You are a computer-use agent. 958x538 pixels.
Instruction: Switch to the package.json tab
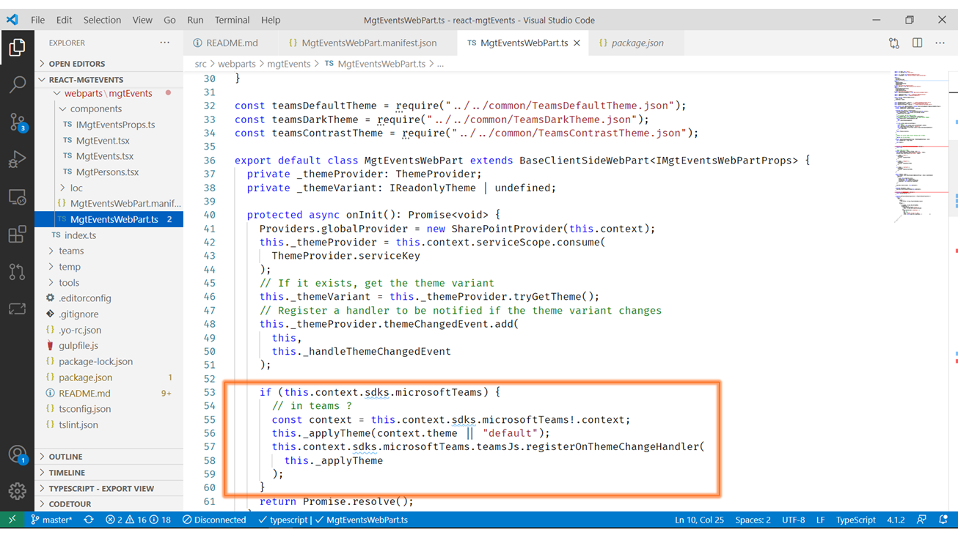pos(637,43)
